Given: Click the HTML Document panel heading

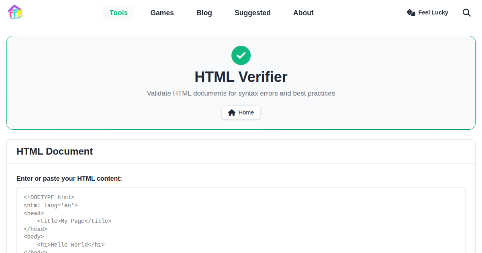Looking at the screenshot, I should (x=55, y=151).
